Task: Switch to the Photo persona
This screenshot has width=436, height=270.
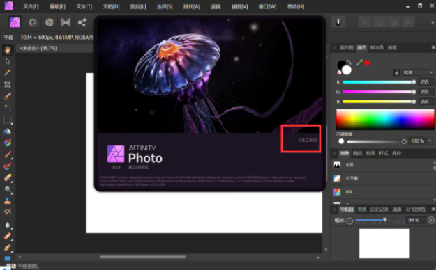Action: coord(15,22)
